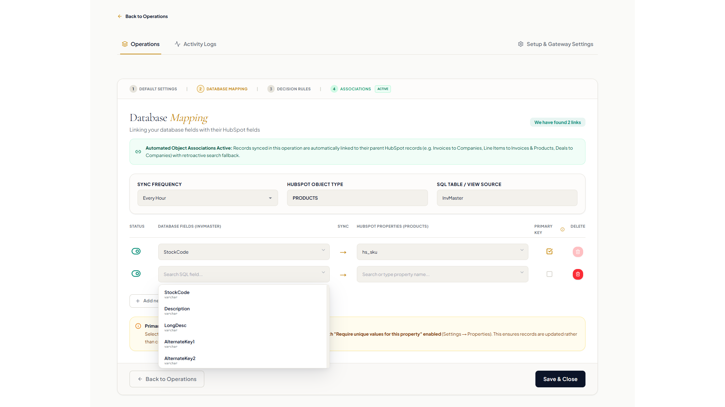Click bottom Back to Operations button

click(167, 379)
